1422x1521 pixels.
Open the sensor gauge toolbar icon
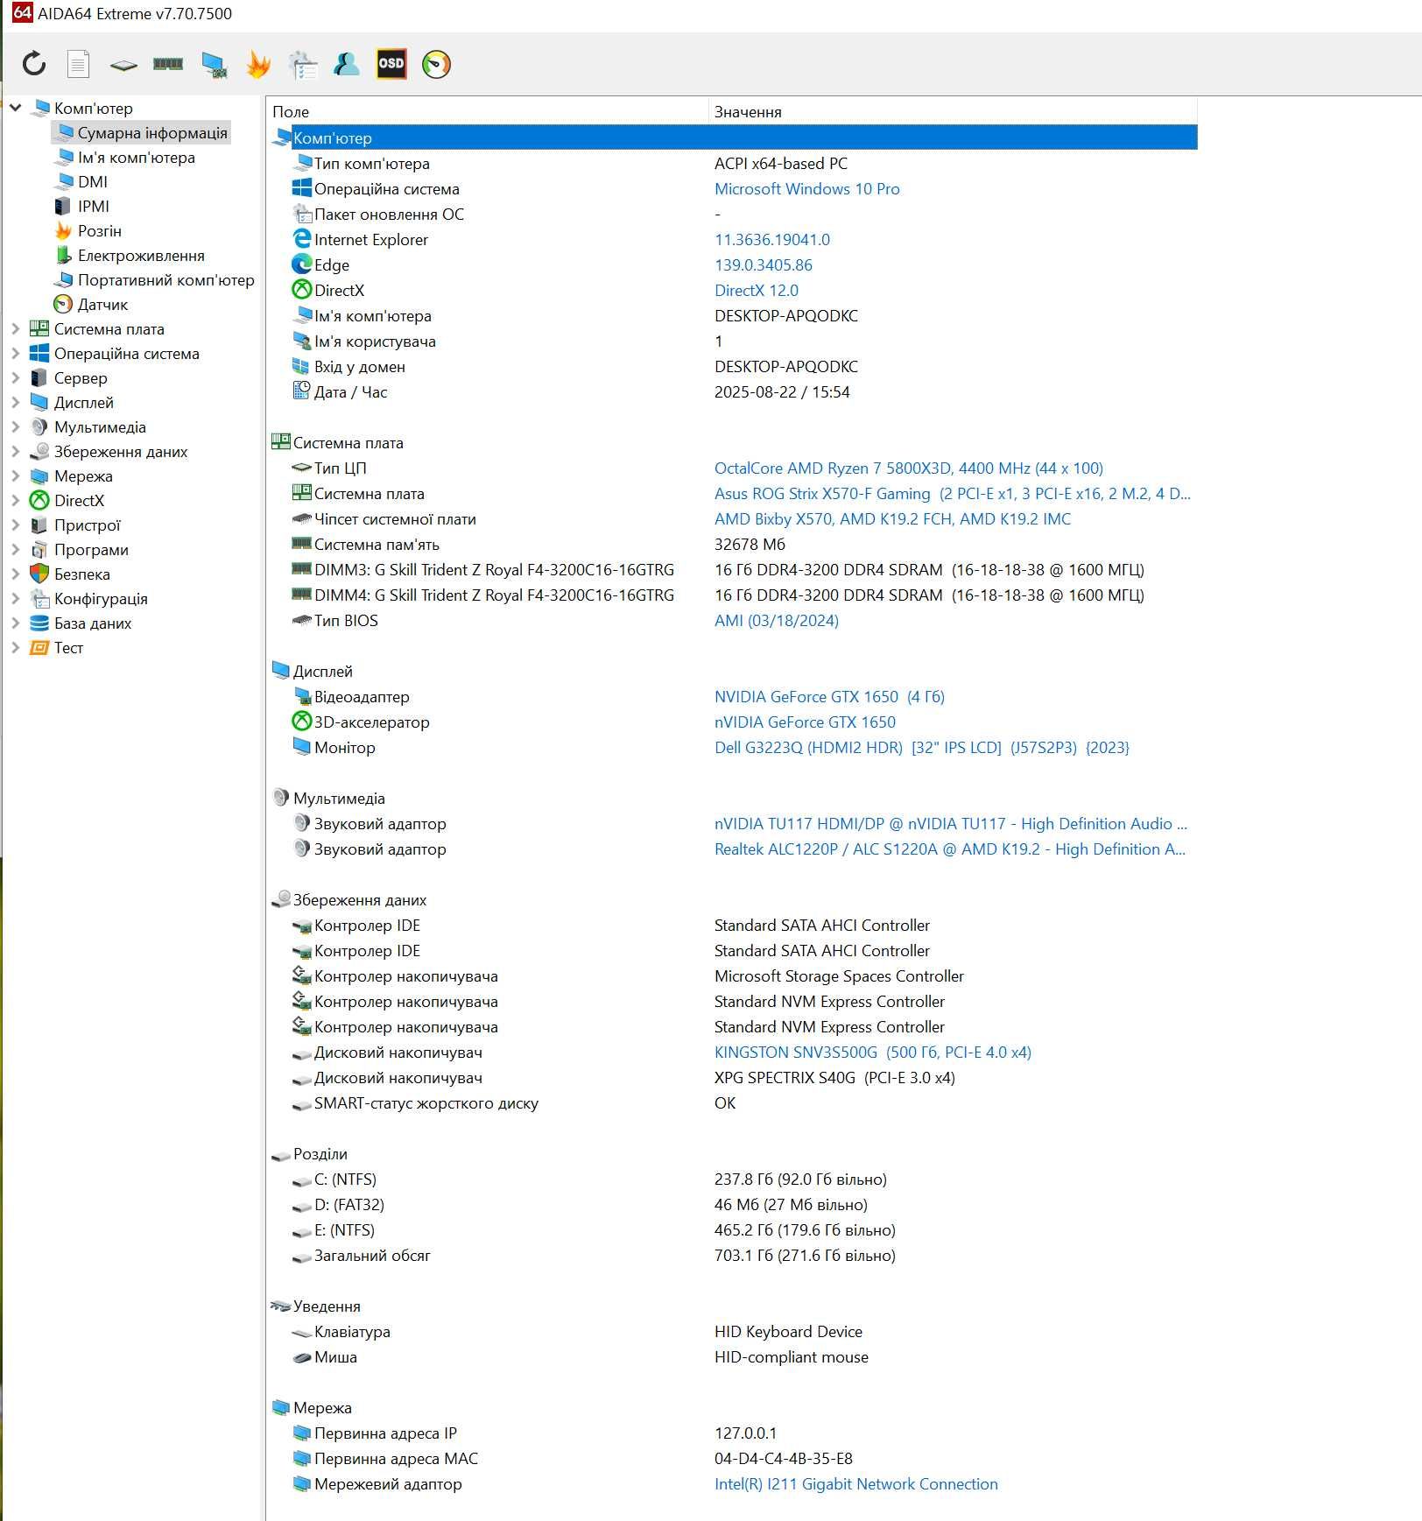tap(436, 64)
